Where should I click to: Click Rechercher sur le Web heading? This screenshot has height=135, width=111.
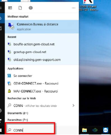[22, 98]
